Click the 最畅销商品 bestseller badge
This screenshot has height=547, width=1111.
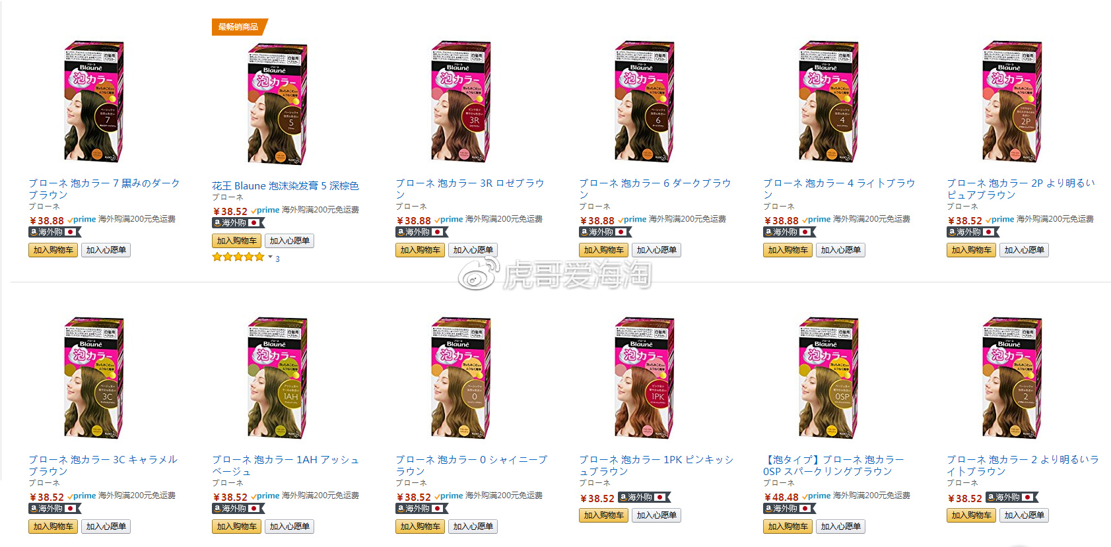(239, 27)
